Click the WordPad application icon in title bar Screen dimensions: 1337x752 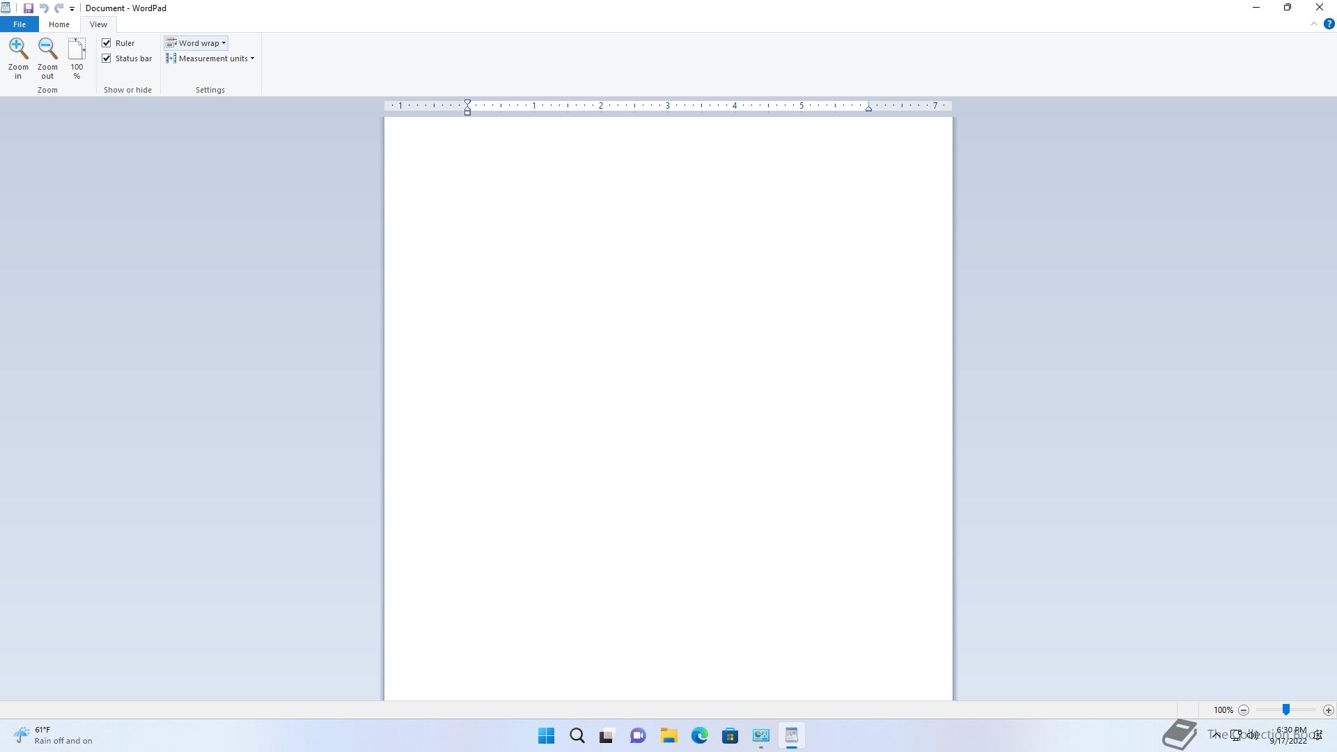[x=6, y=8]
